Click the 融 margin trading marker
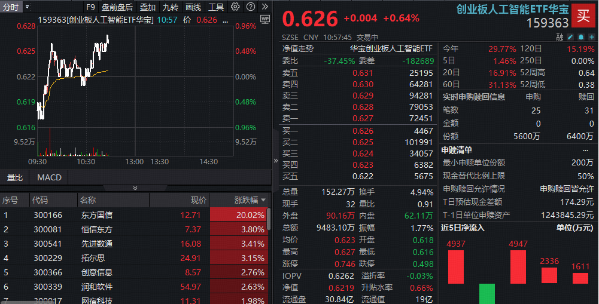 pos(560,37)
